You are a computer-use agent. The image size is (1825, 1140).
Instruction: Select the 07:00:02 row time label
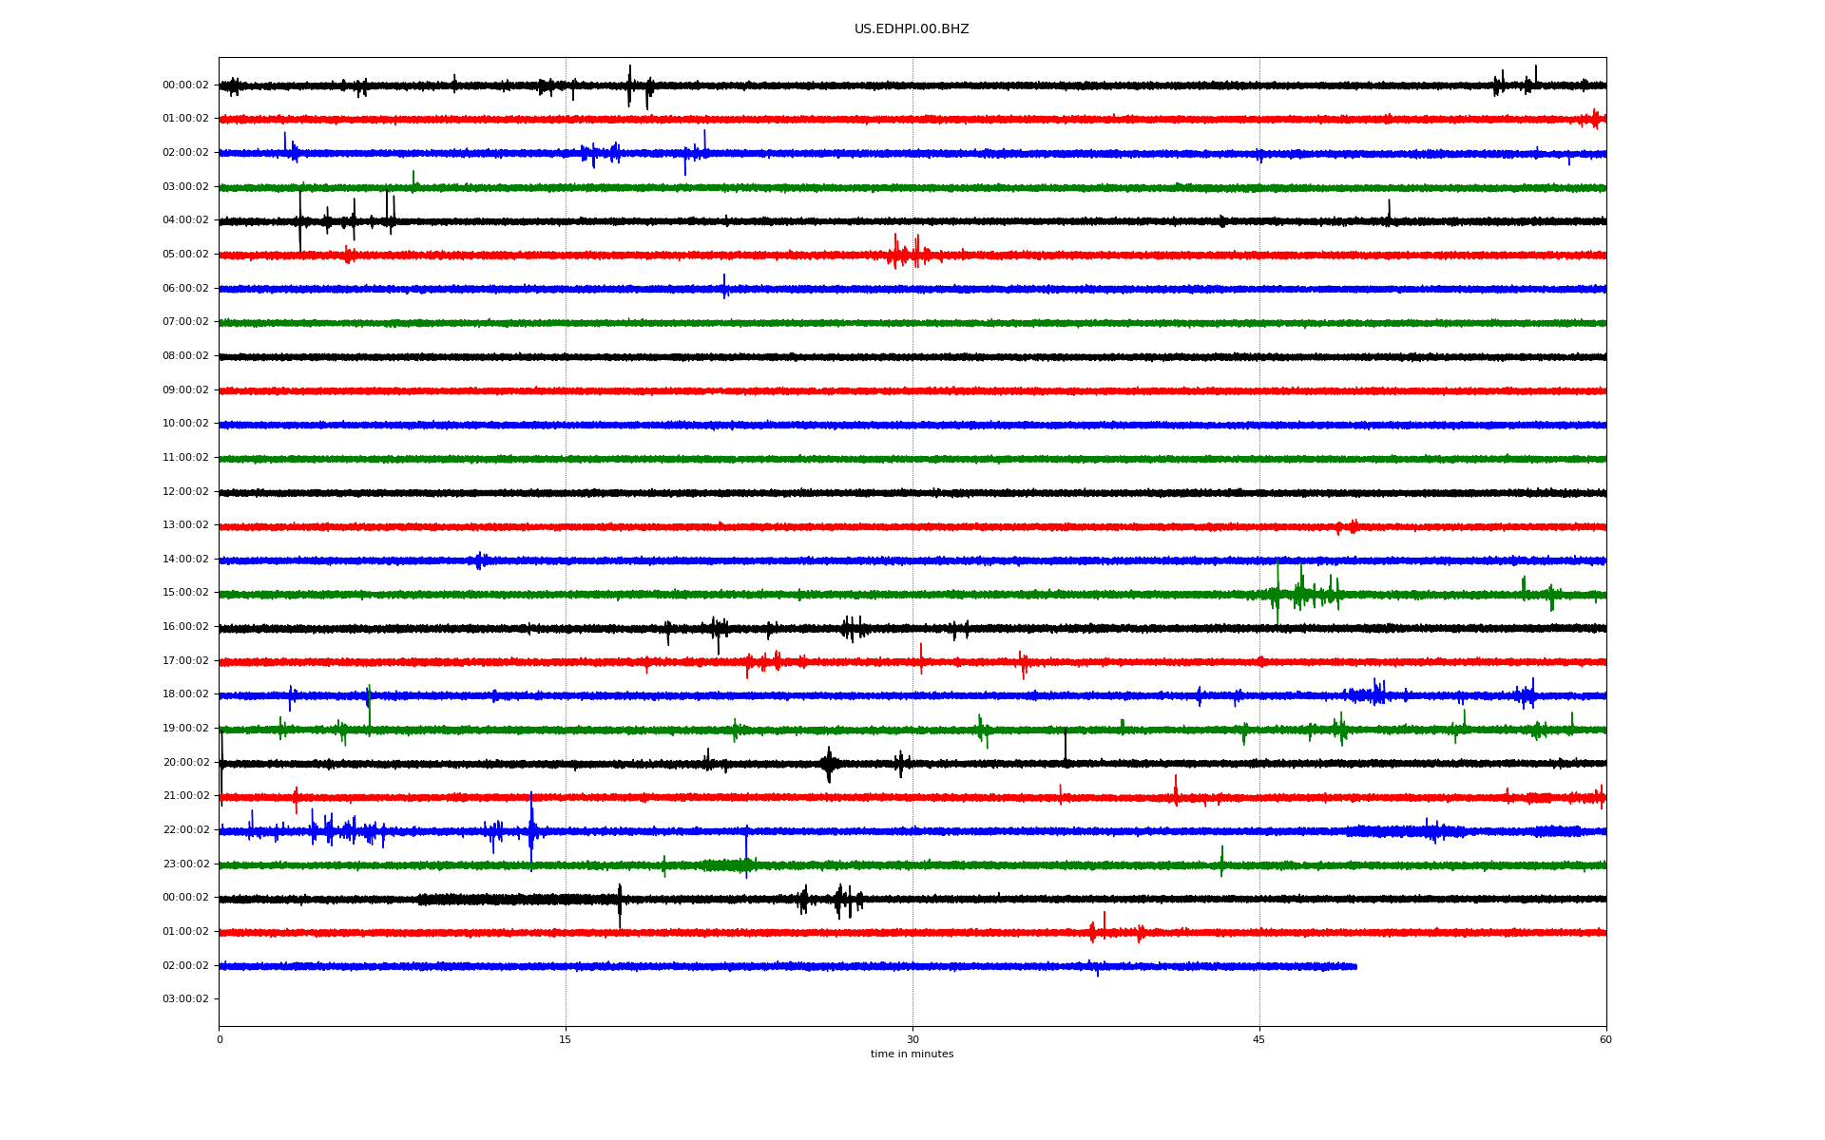[x=185, y=322]
